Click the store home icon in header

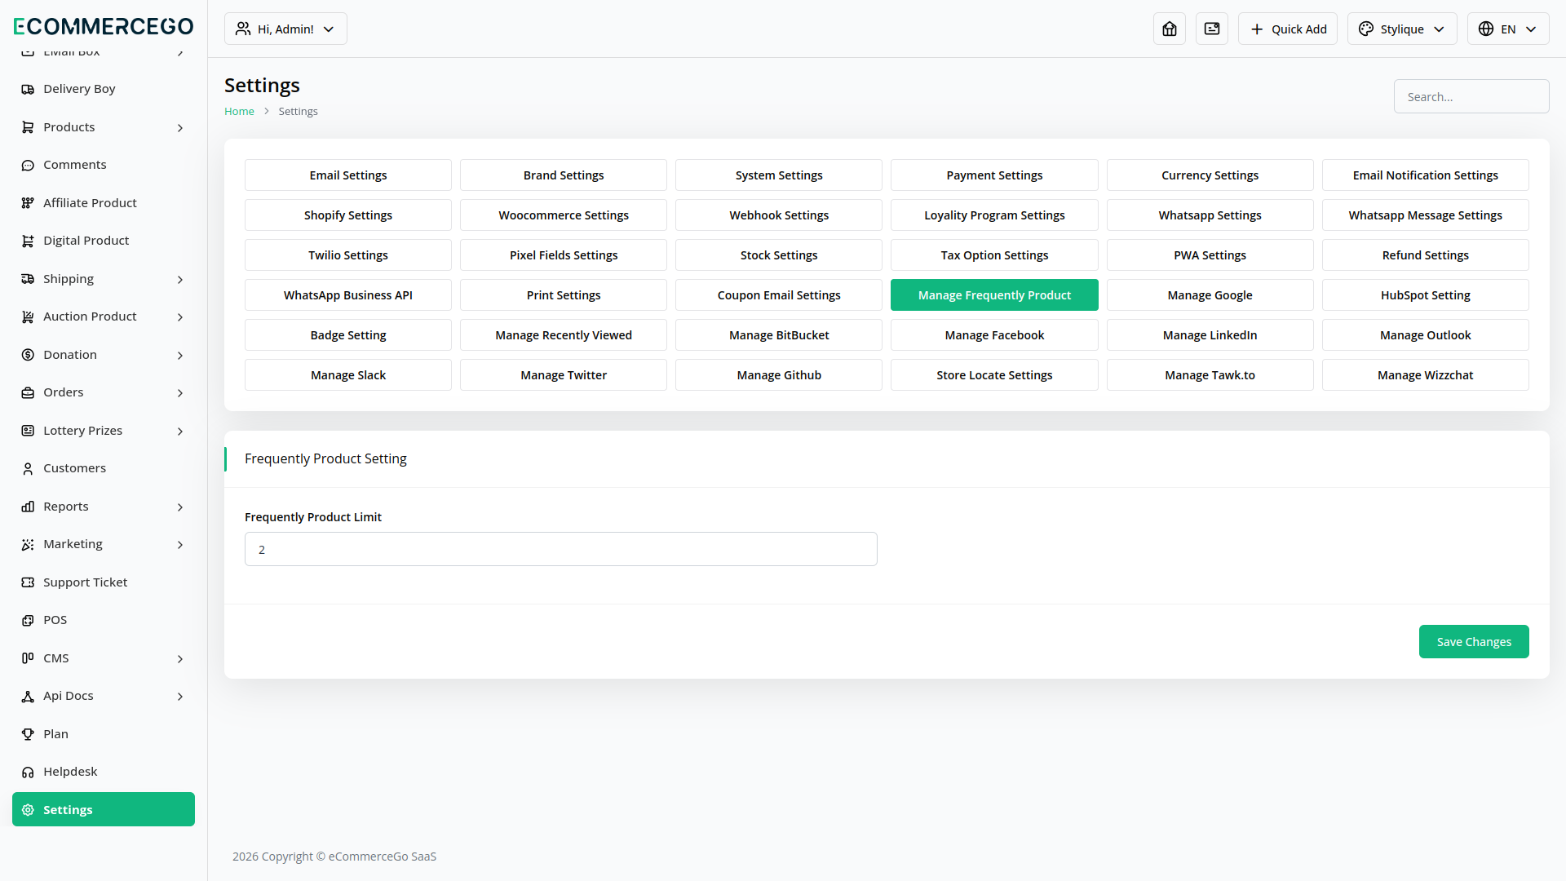1170,29
